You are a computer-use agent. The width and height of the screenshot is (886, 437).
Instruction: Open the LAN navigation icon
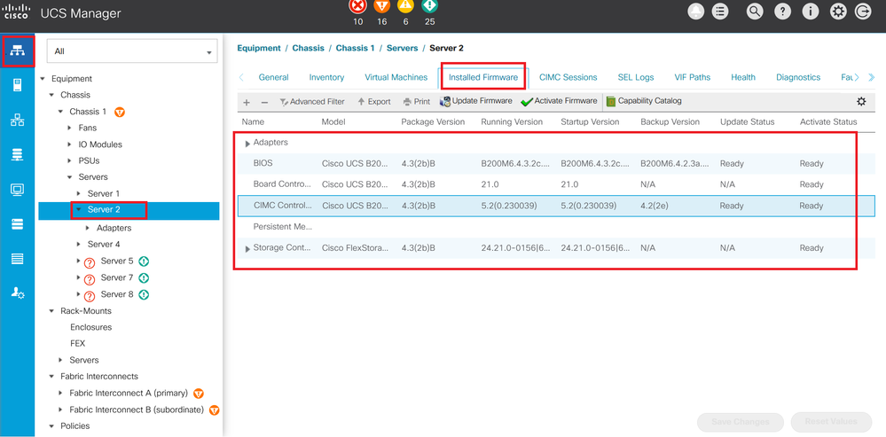coord(18,120)
